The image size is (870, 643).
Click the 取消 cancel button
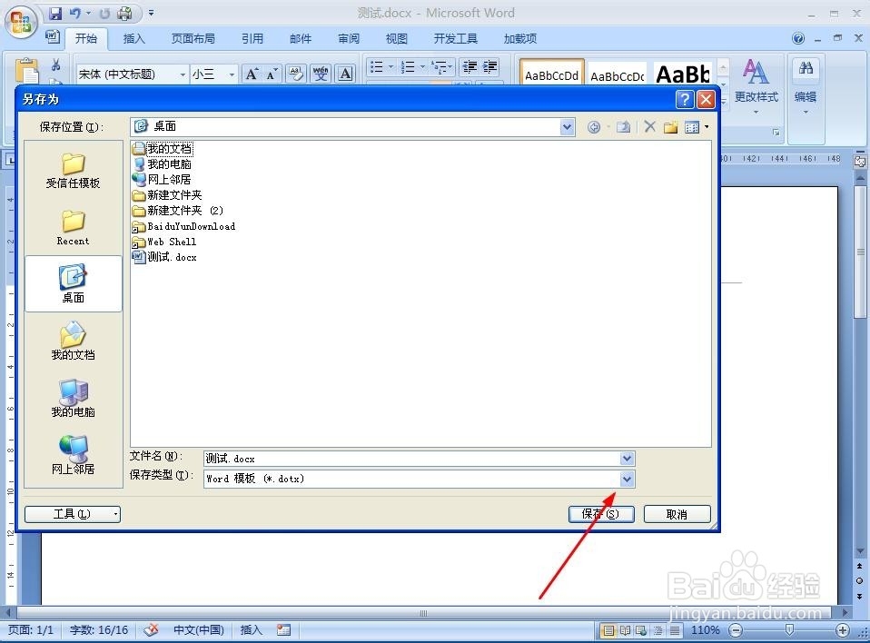[x=677, y=514]
